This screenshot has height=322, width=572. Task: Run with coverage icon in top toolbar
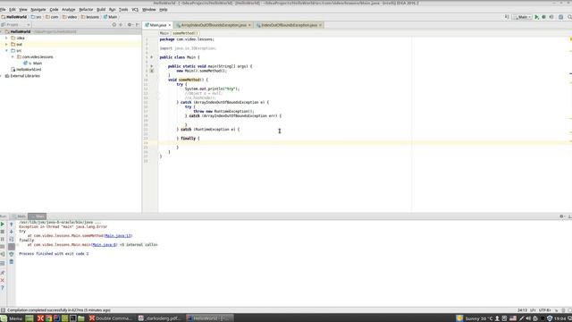pos(551,17)
